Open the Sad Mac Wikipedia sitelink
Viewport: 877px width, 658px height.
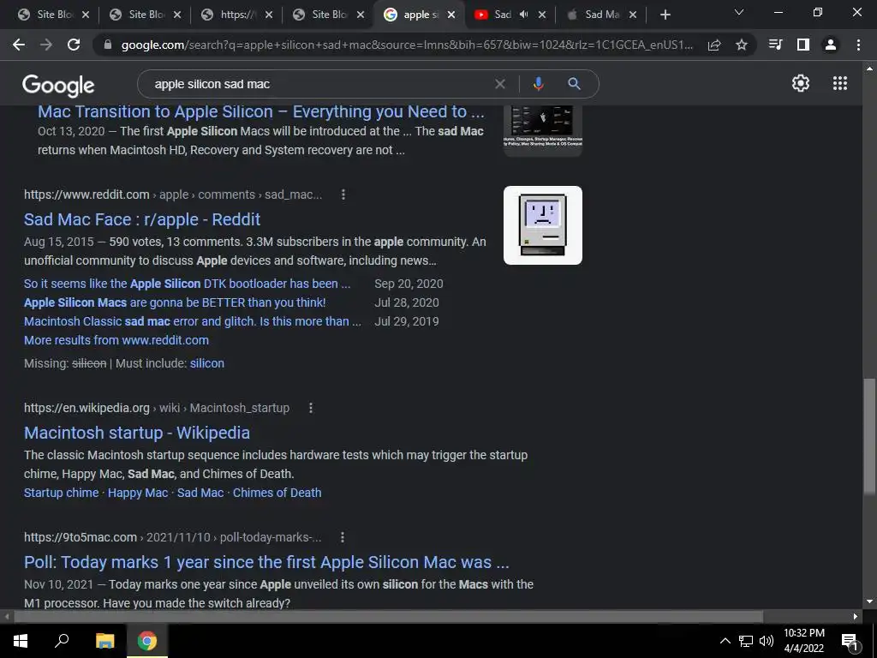coord(200,493)
